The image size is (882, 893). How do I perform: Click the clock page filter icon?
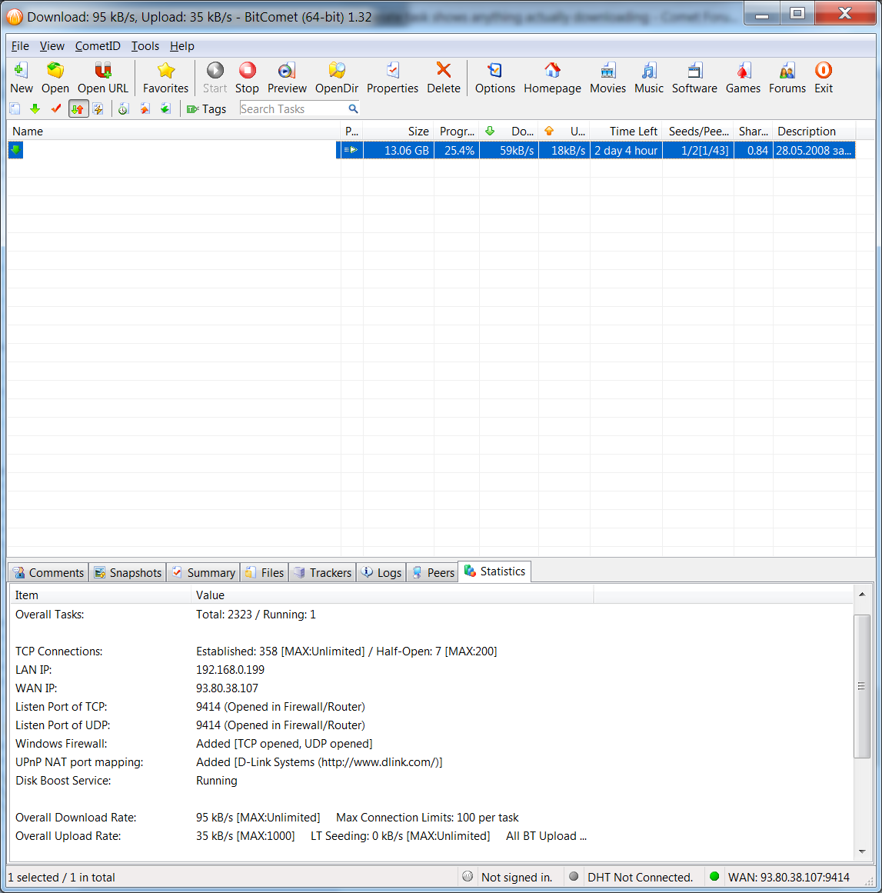pos(123,108)
